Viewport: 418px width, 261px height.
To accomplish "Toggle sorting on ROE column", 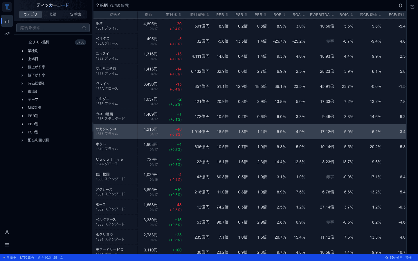I will click(279, 15).
